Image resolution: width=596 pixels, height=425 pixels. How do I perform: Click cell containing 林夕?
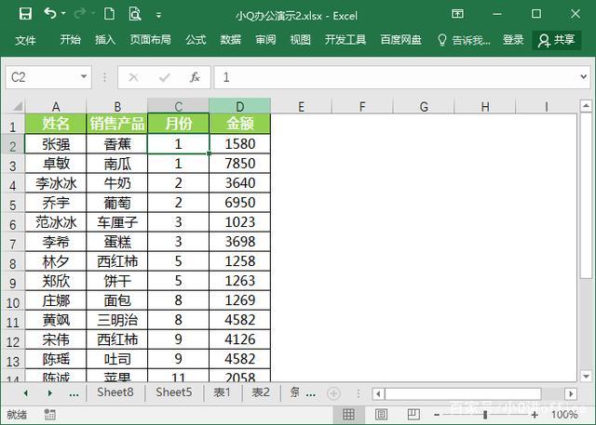click(x=56, y=261)
